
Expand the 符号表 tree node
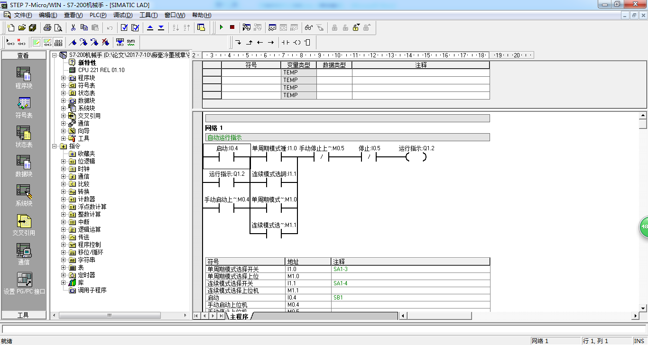63,85
